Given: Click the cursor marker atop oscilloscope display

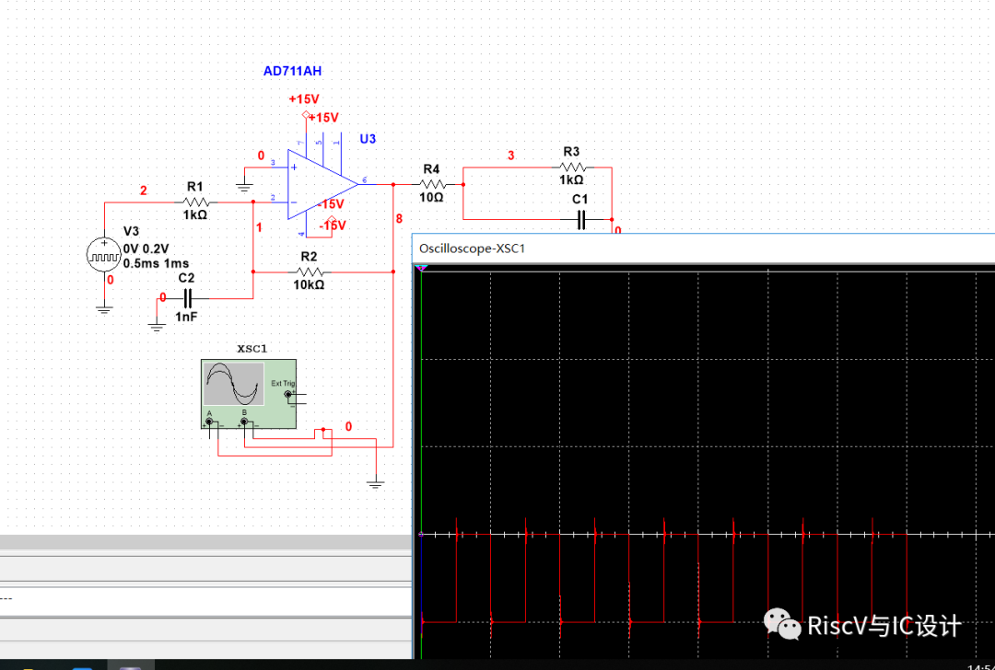Looking at the screenshot, I should tap(421, 268).
